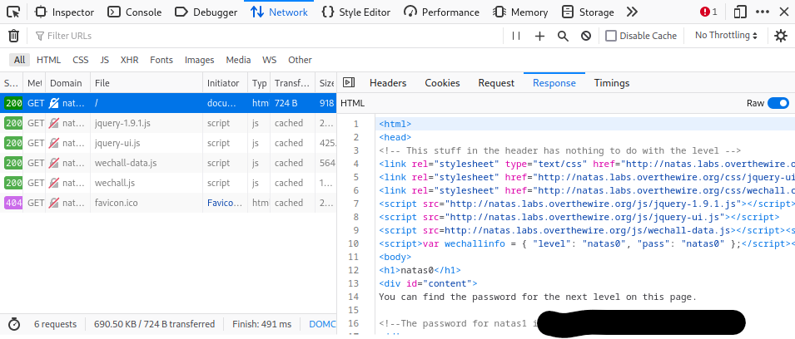Switch to the Headers tab
The height and width of the screenshot is (339, 795).
388,83
